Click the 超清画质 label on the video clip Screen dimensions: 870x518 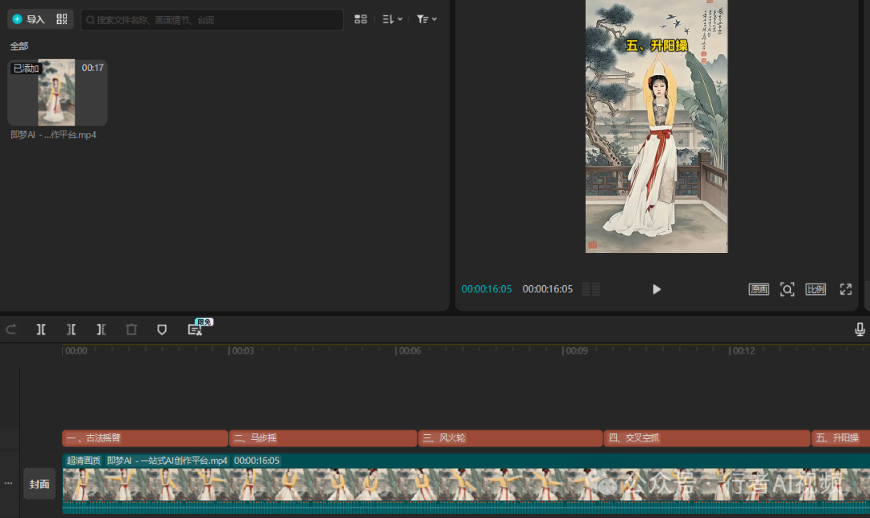(x=83, y=460)
